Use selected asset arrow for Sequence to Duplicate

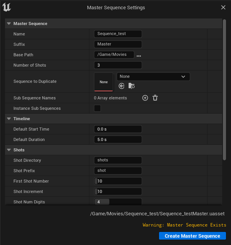click(122, 86)
